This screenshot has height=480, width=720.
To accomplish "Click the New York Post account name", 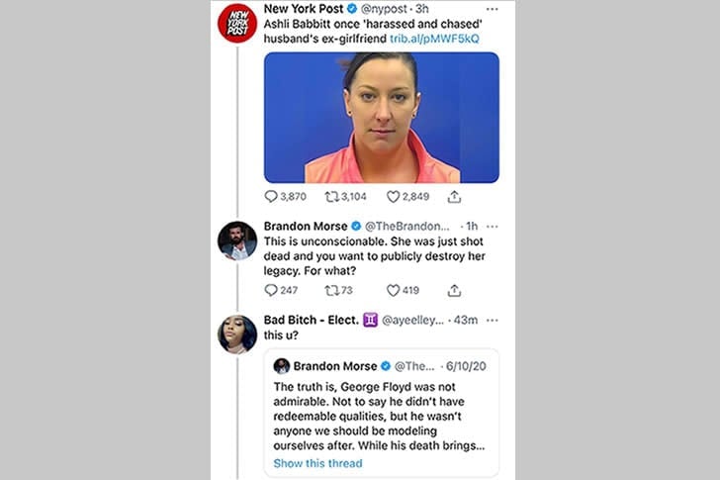I will (304, 9).
